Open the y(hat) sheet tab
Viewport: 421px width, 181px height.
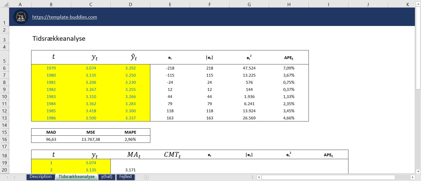coord(107,177)
